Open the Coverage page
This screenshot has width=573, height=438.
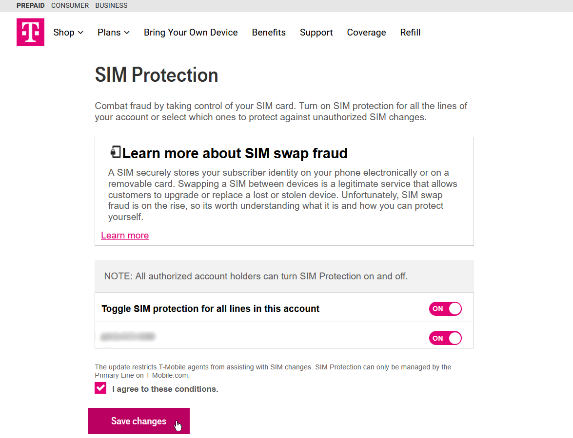pyautogui.click(x=366, y=33)
